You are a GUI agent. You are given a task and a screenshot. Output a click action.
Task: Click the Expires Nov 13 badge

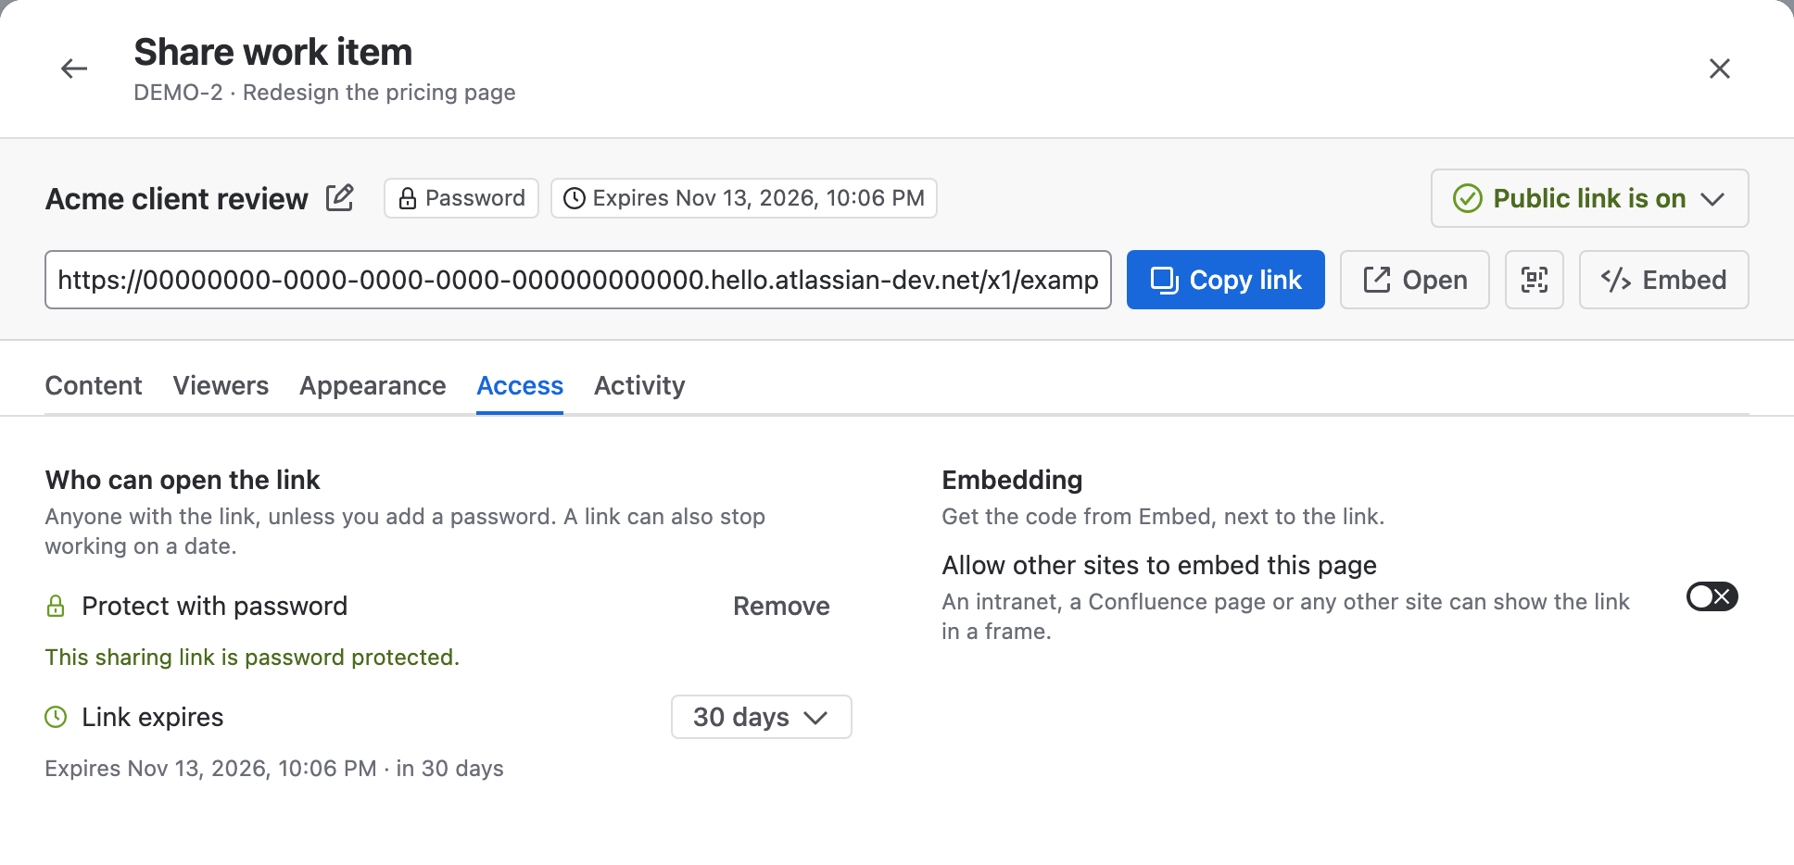744,198
